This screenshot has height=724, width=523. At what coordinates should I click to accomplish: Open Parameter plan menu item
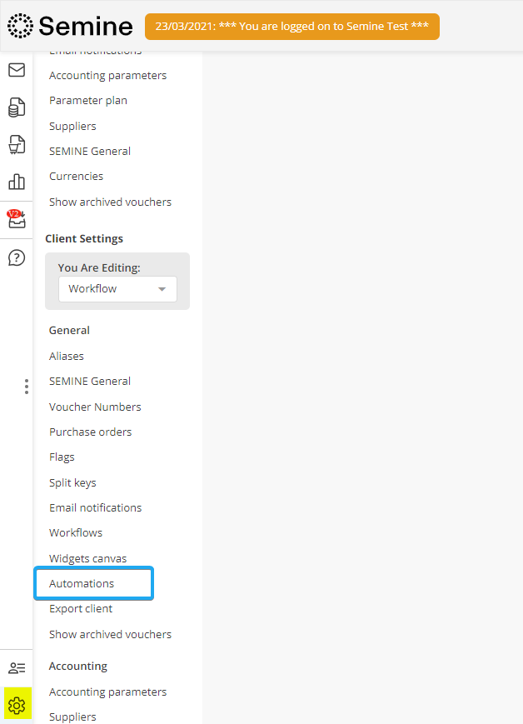coord(87,101)
